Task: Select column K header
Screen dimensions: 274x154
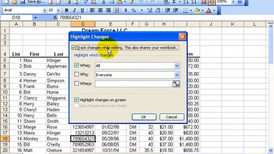Action: click(233, 24)
